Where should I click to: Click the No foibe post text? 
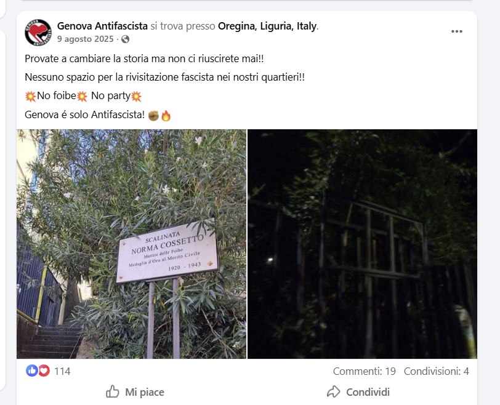(57, 95)
